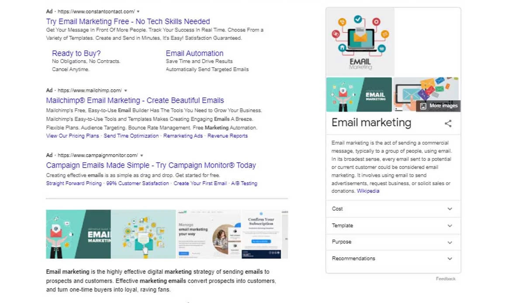This screenshot has height=303, width=511.
Task: Open the Confirm Your Subscription image thumbnail
Action: tap(261, 234)
